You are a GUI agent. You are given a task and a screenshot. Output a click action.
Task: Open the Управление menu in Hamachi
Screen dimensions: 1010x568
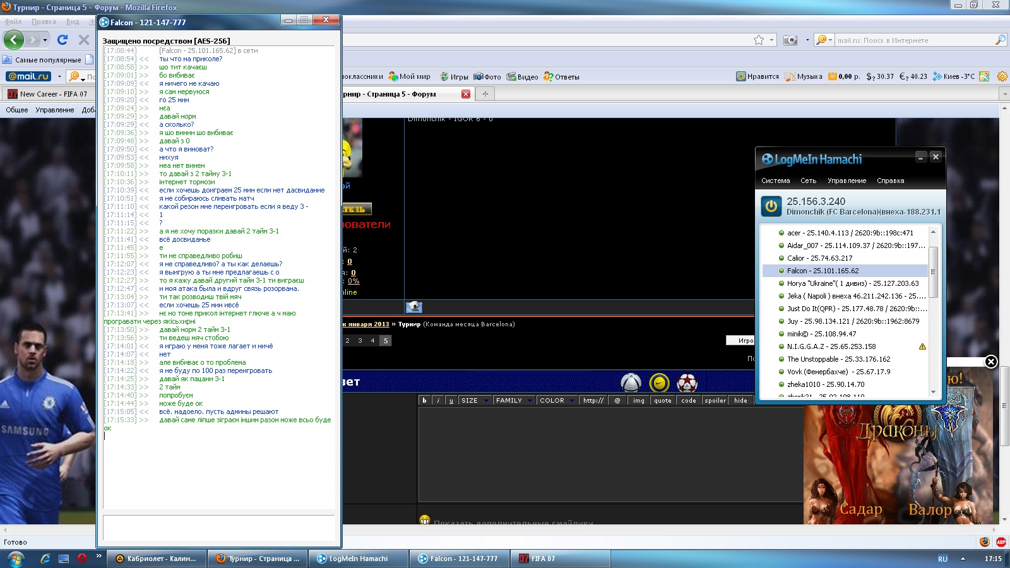tap(847, 180)
